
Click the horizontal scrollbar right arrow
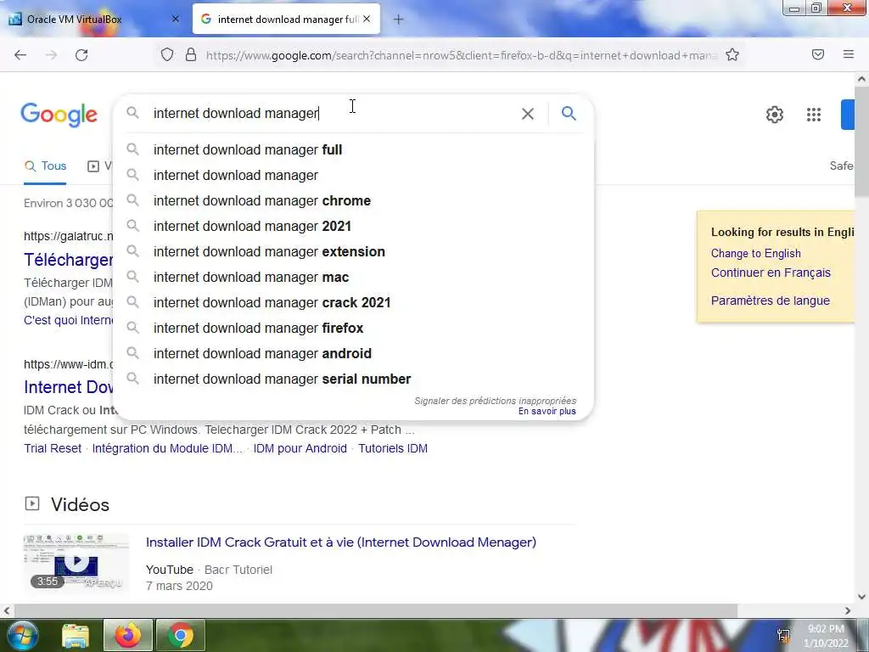848,610
